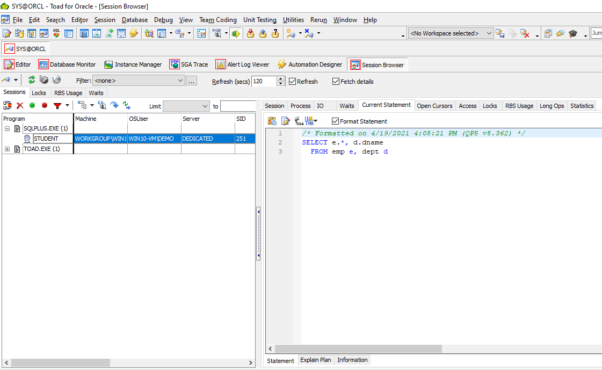Click the delete workspace icon
The height and width of the screenshot is (370, 602).
pos(525,33)
